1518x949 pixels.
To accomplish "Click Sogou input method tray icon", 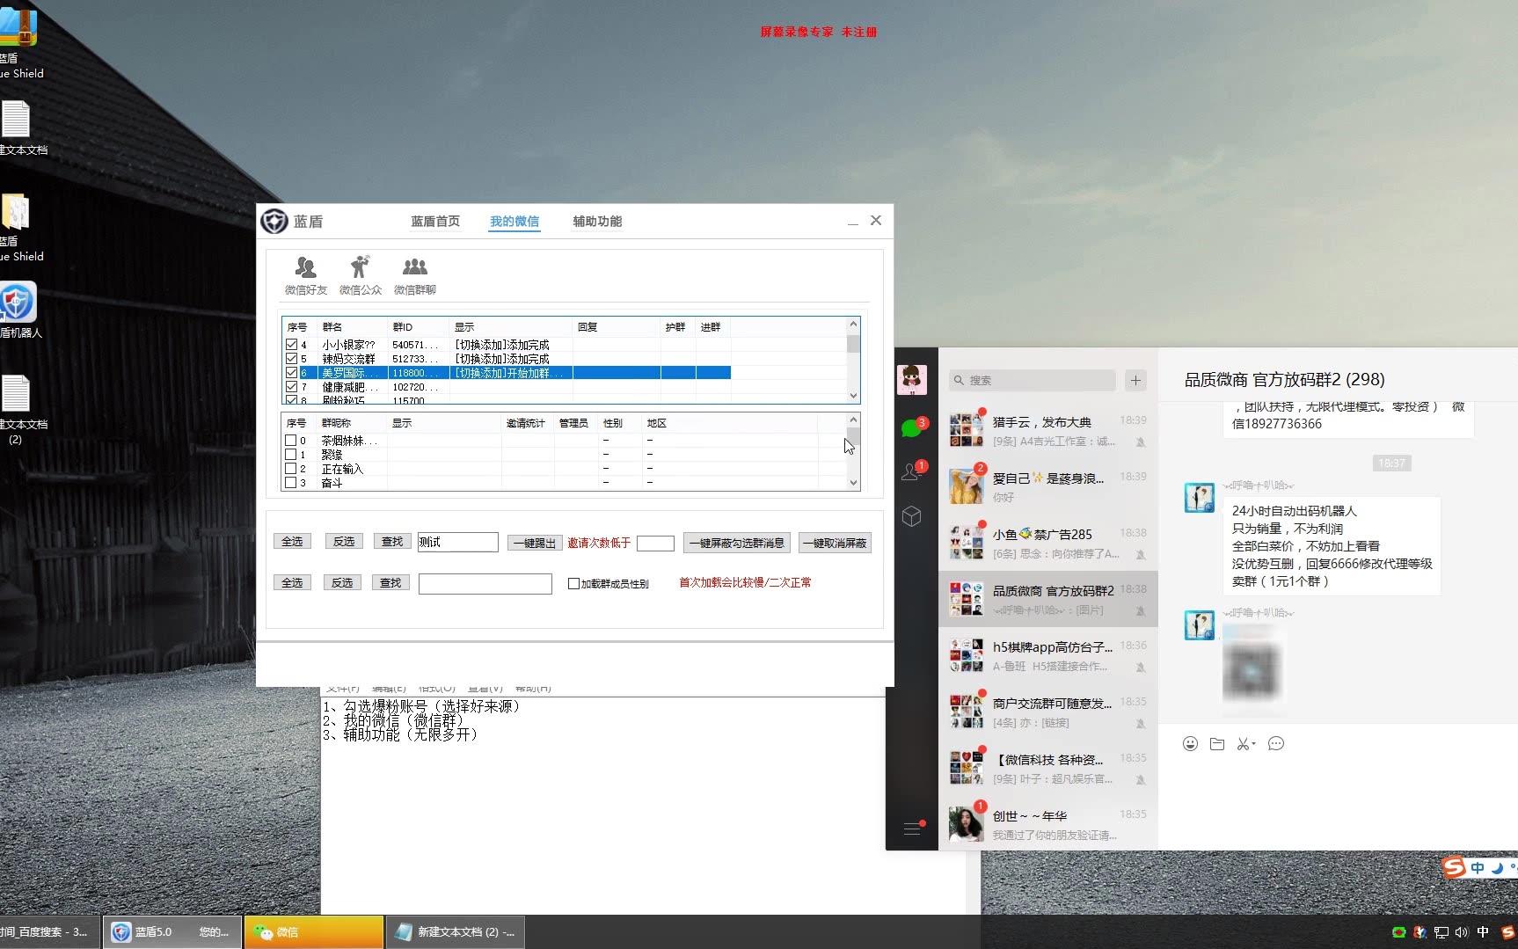I will point(1507,932).
